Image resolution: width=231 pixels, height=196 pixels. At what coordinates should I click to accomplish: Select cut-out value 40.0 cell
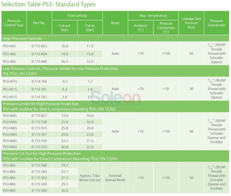tap(65, 147)
